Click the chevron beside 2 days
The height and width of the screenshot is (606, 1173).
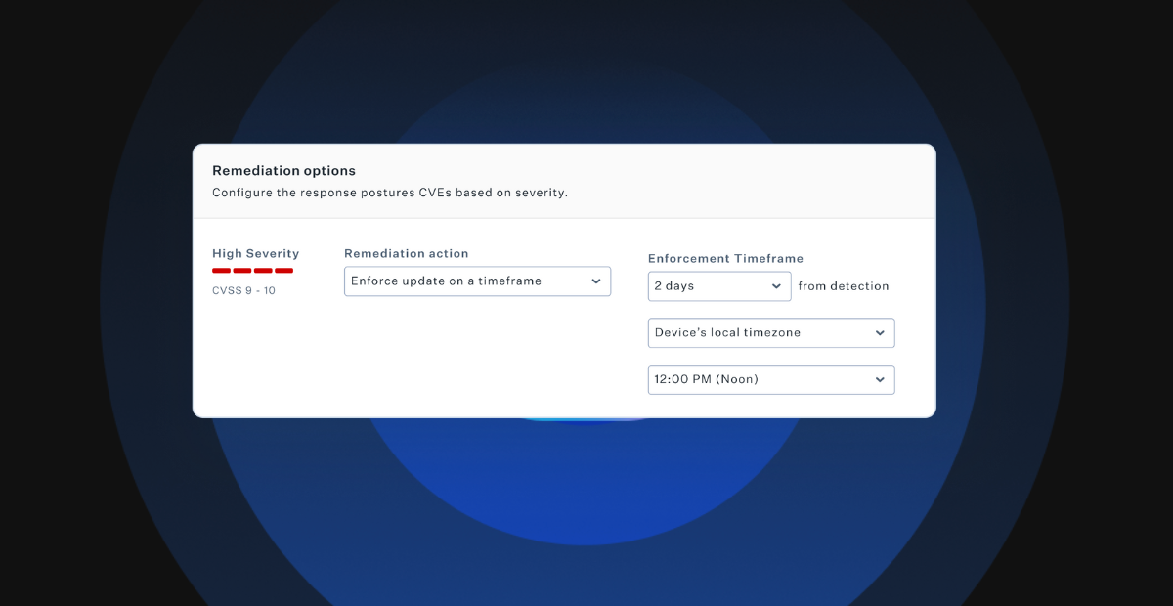coord(777,285)
